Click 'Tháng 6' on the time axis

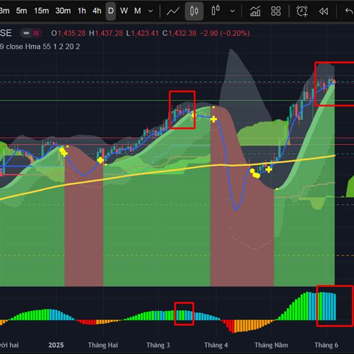tap(326, 345)
